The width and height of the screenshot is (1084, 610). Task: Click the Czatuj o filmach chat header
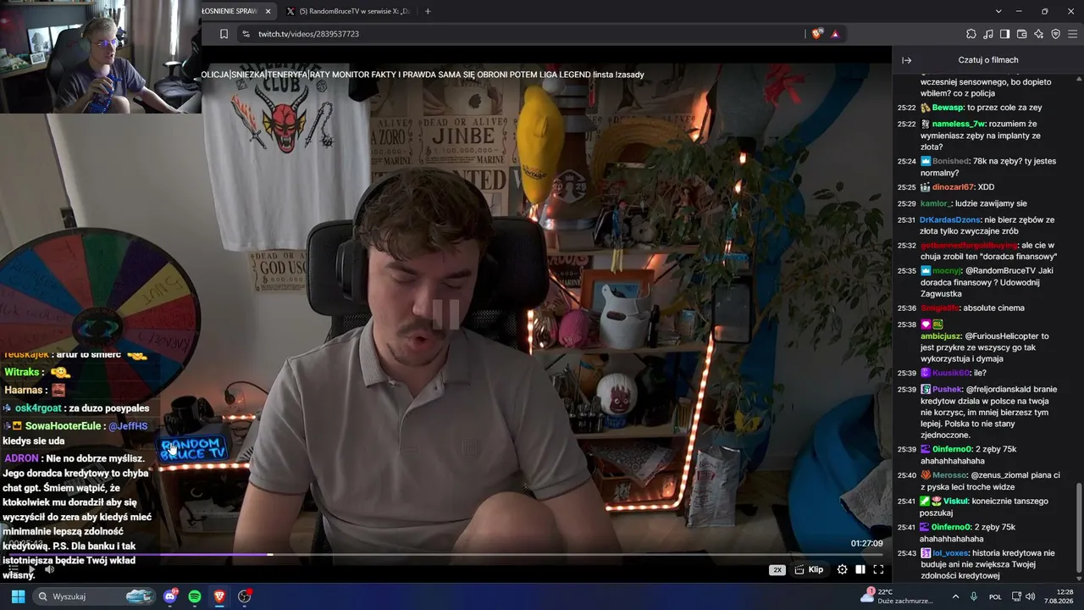(988, 60)
